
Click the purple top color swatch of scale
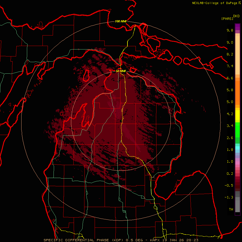click(x=237, y=27)
